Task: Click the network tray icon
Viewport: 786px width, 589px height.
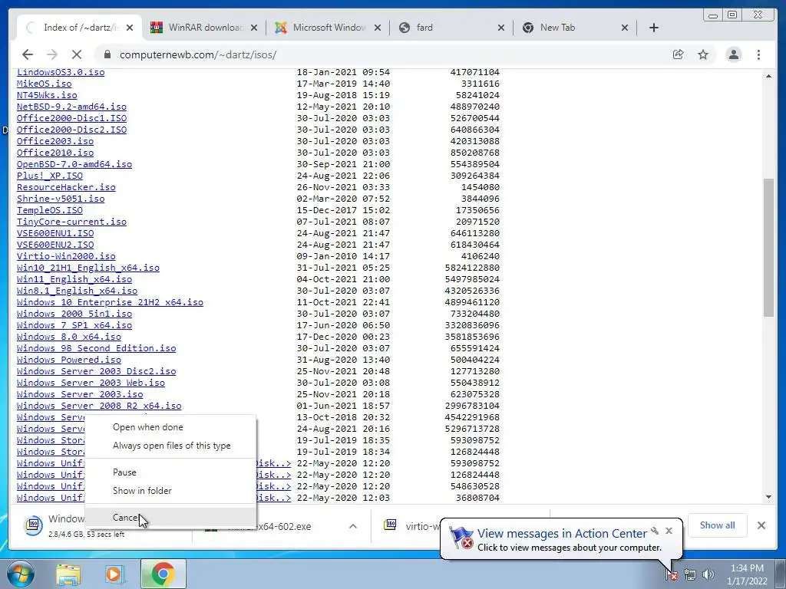Action: coord(690,574)
